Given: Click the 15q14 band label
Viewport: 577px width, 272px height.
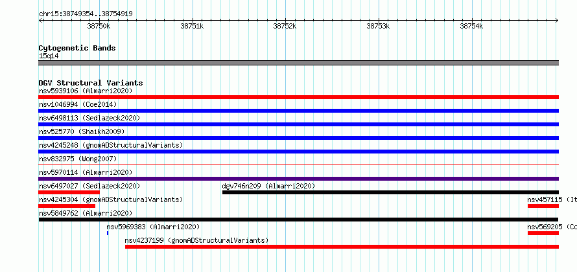Looking at the screenshot, I should [49, 56].
